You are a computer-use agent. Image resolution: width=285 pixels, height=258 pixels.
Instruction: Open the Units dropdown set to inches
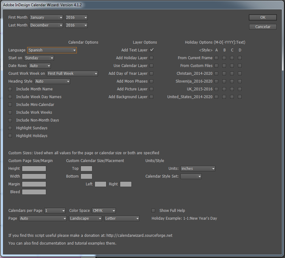point(198,169)
